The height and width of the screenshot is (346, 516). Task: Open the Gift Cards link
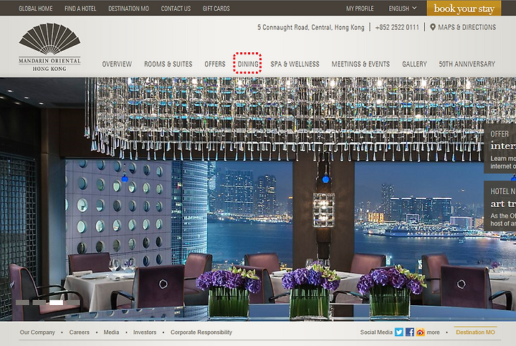[216, 9]
